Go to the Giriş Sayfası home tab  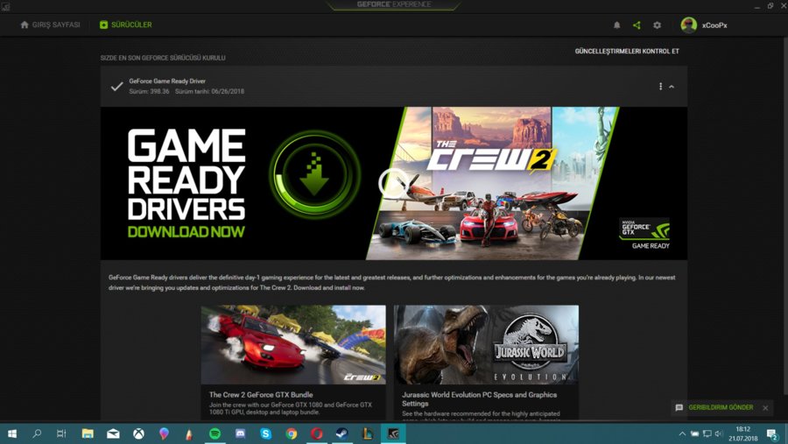[50, 25]
